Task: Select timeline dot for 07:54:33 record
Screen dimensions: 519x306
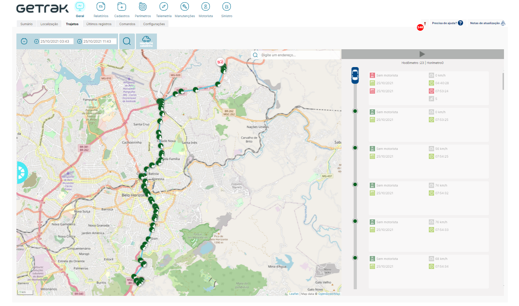Action: click(355, 221)
